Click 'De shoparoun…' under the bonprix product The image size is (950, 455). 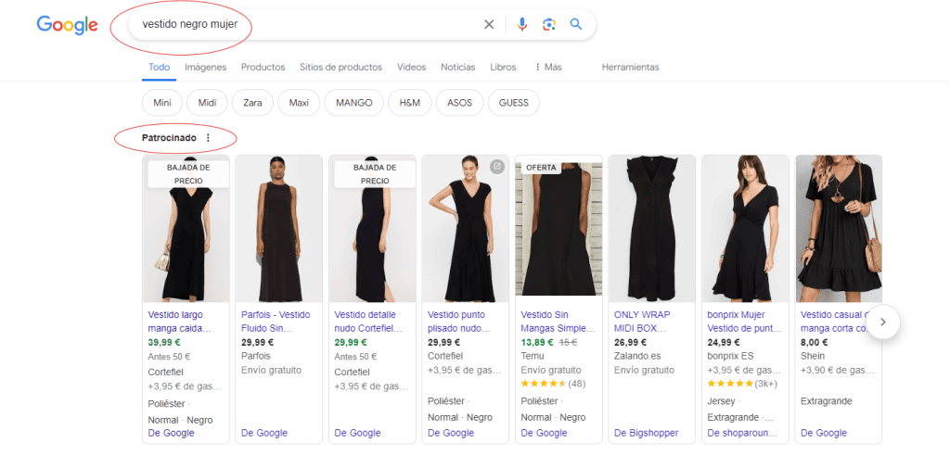742,433
